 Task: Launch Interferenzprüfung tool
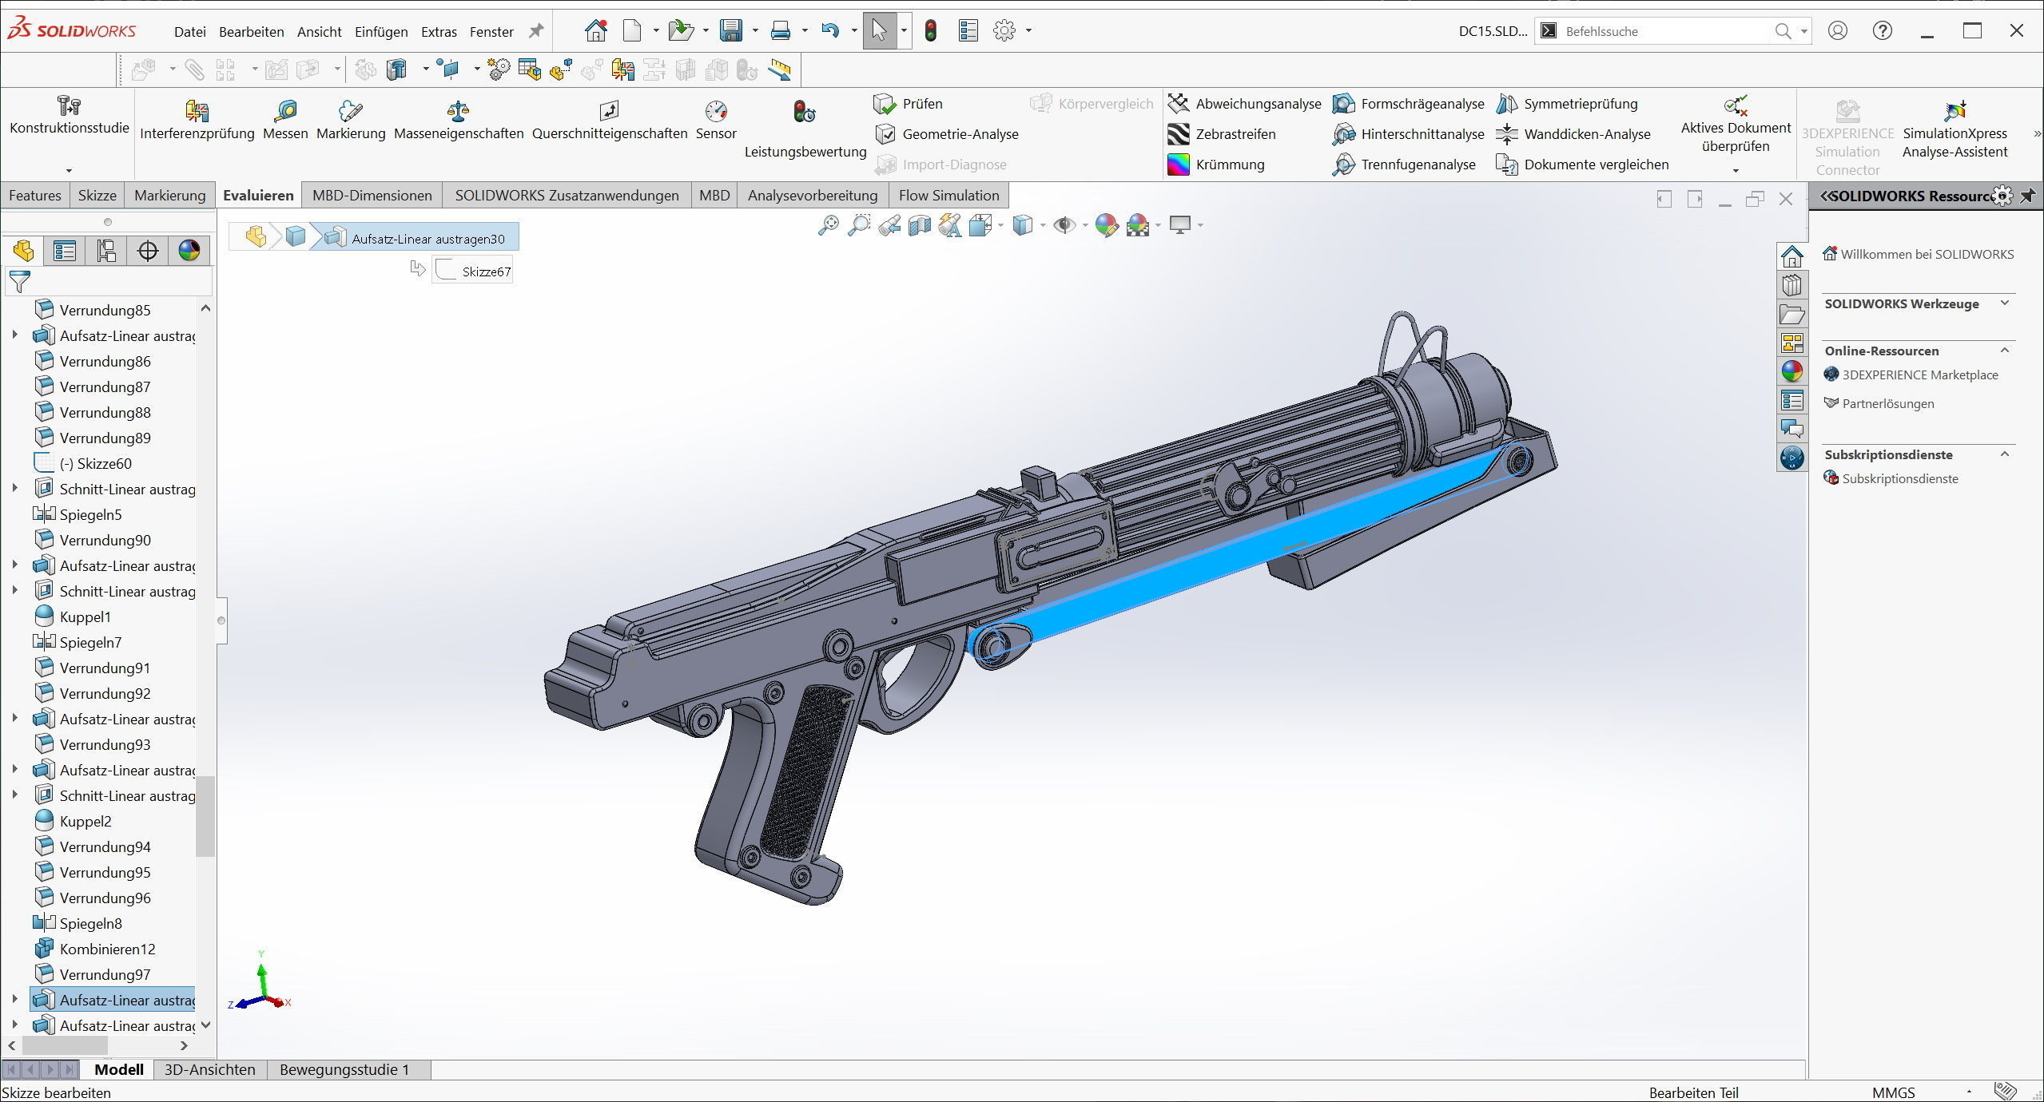(x=197, y=111)
